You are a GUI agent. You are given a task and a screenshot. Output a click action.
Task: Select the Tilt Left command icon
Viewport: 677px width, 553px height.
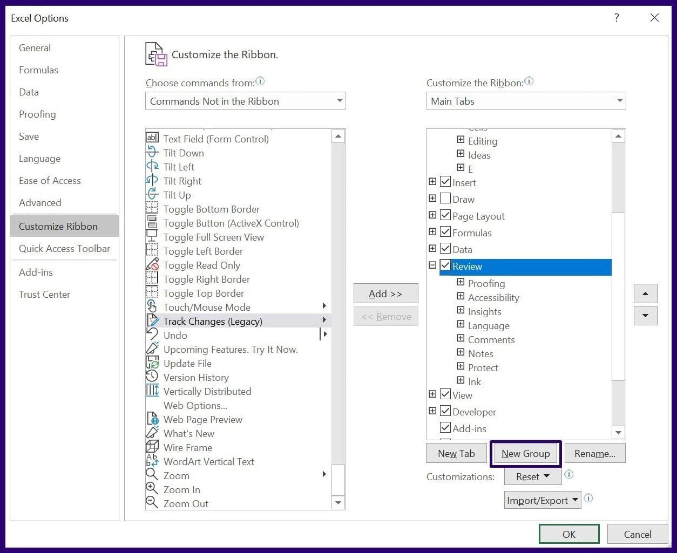(x=152, y=167)
